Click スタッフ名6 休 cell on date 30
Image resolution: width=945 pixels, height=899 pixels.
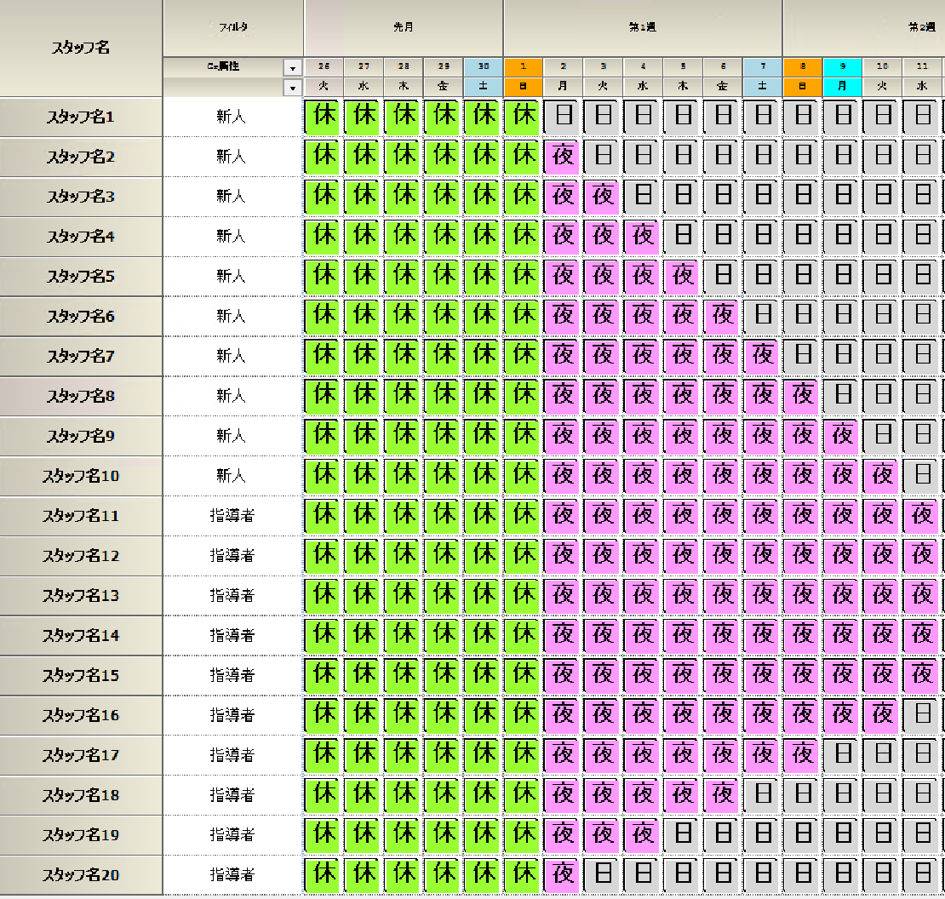[x=484, y=316]
